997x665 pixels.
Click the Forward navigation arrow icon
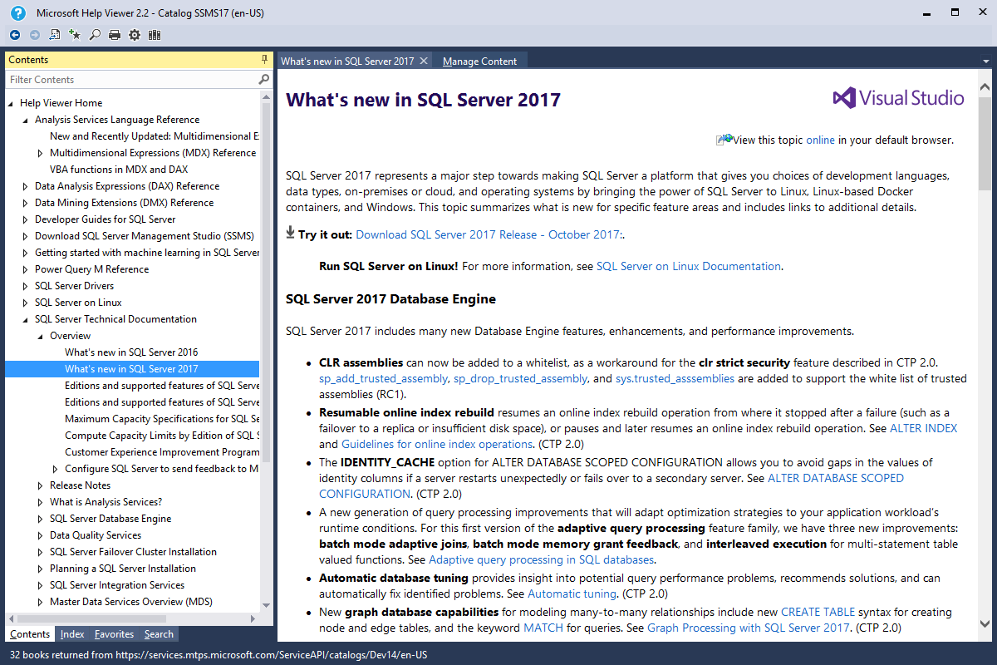(x=34, y=34)
